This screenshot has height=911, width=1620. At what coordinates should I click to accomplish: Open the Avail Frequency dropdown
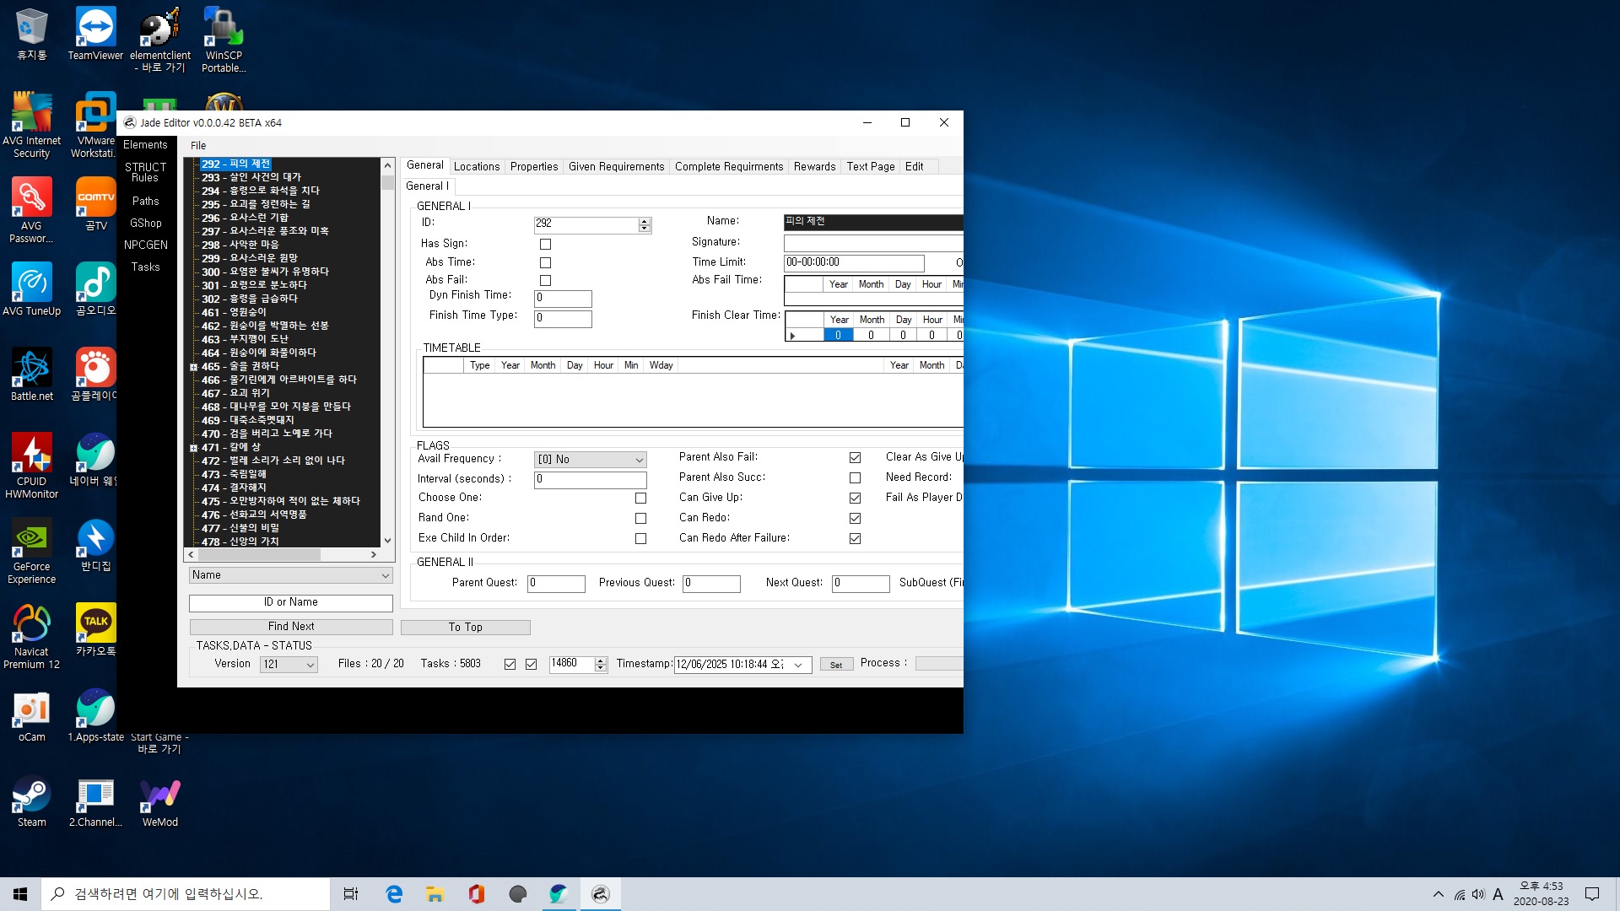click(591, 460)
